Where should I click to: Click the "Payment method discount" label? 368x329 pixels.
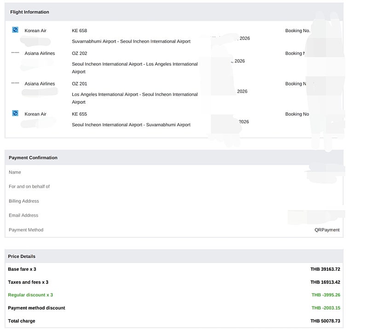[x=36, y=308]
